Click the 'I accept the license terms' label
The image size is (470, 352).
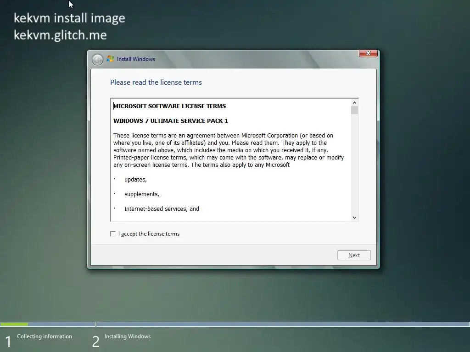coord(149,234)
